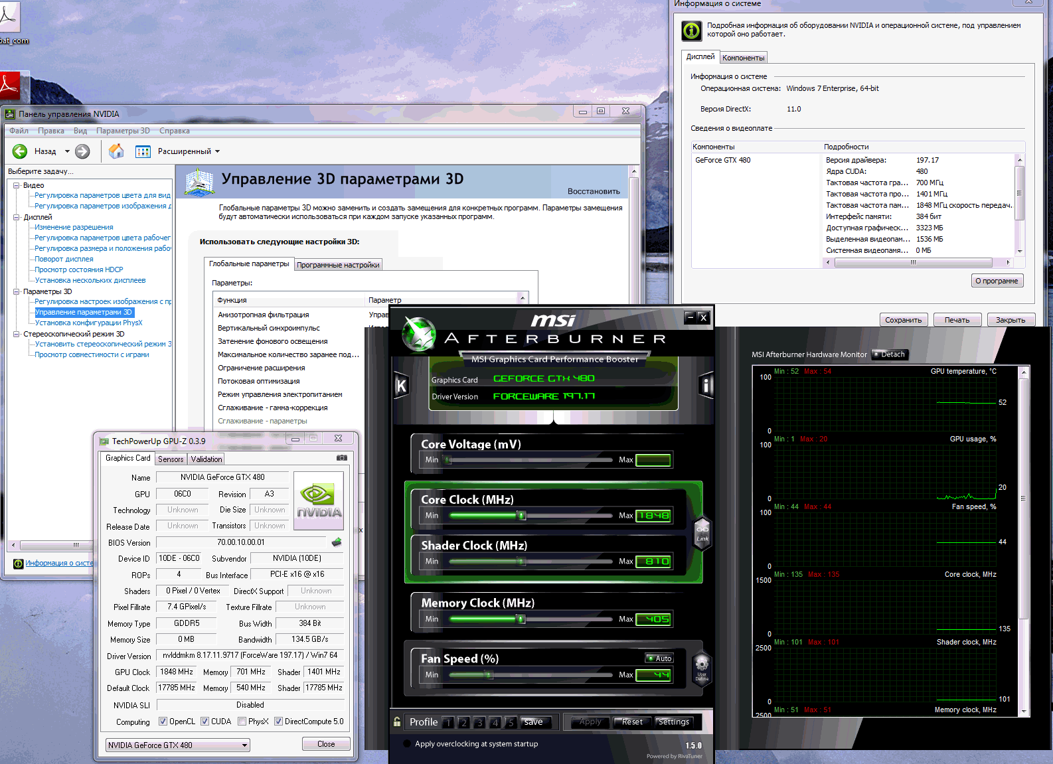Screen dimensions: 1053x764
Task: Open the GPU selection dropdown in GPU-Z
Action: coord(244,745)
